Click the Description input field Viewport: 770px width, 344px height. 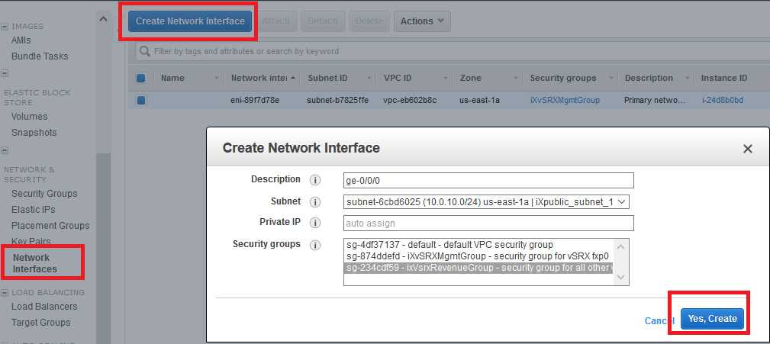[489, 181]
